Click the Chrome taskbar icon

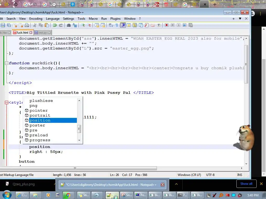68,195
